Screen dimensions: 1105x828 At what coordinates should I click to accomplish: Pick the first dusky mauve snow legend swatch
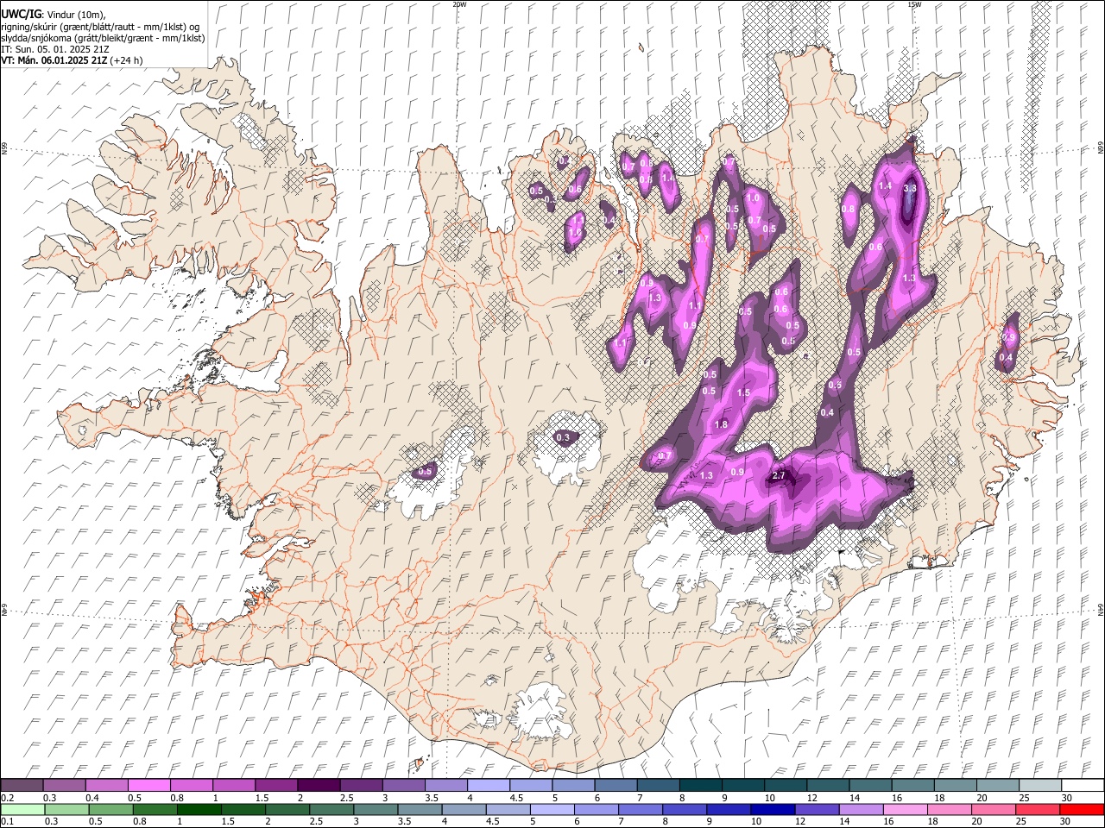point(22,786)
